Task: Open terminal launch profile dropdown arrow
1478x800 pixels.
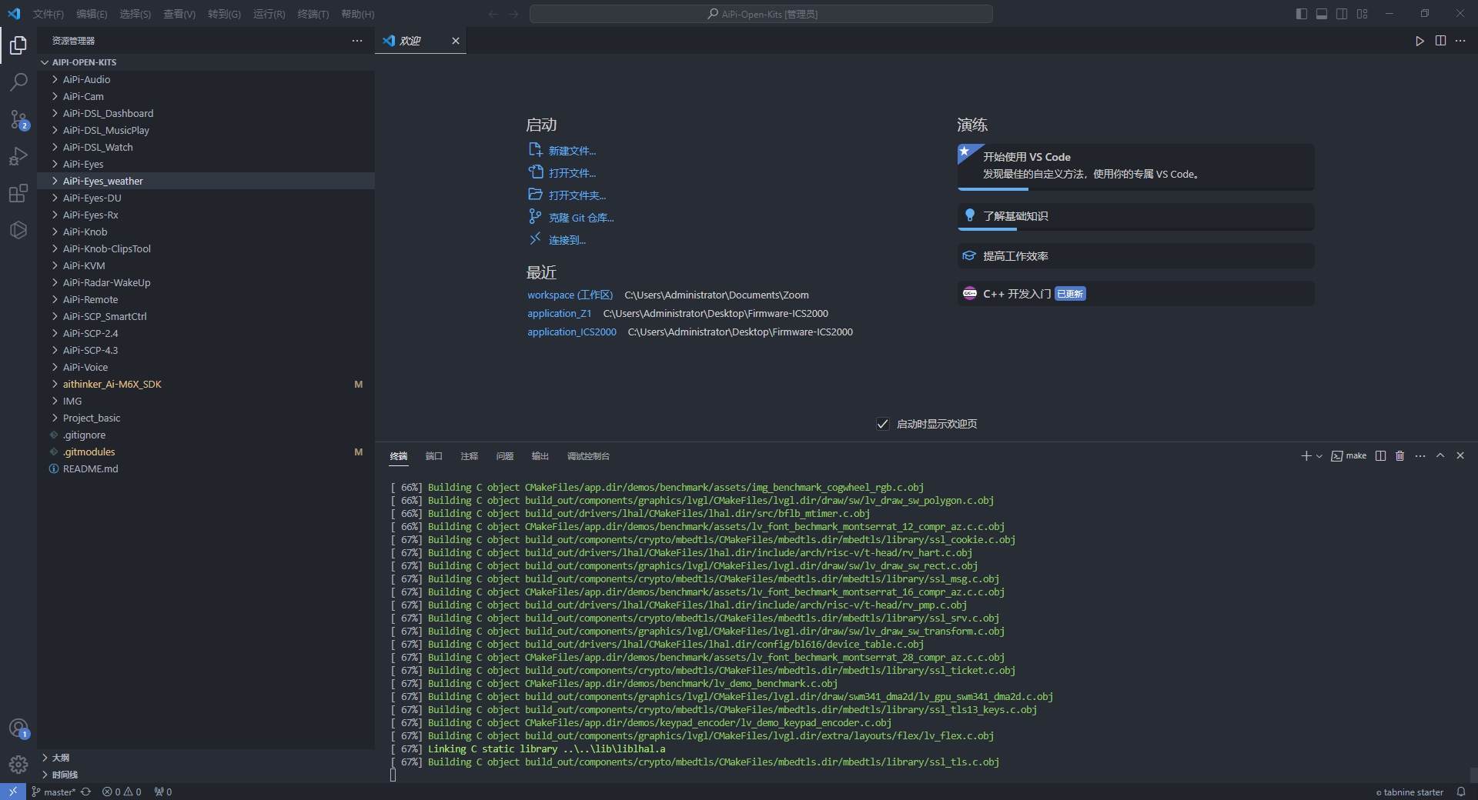Action: pos(1319,456)
